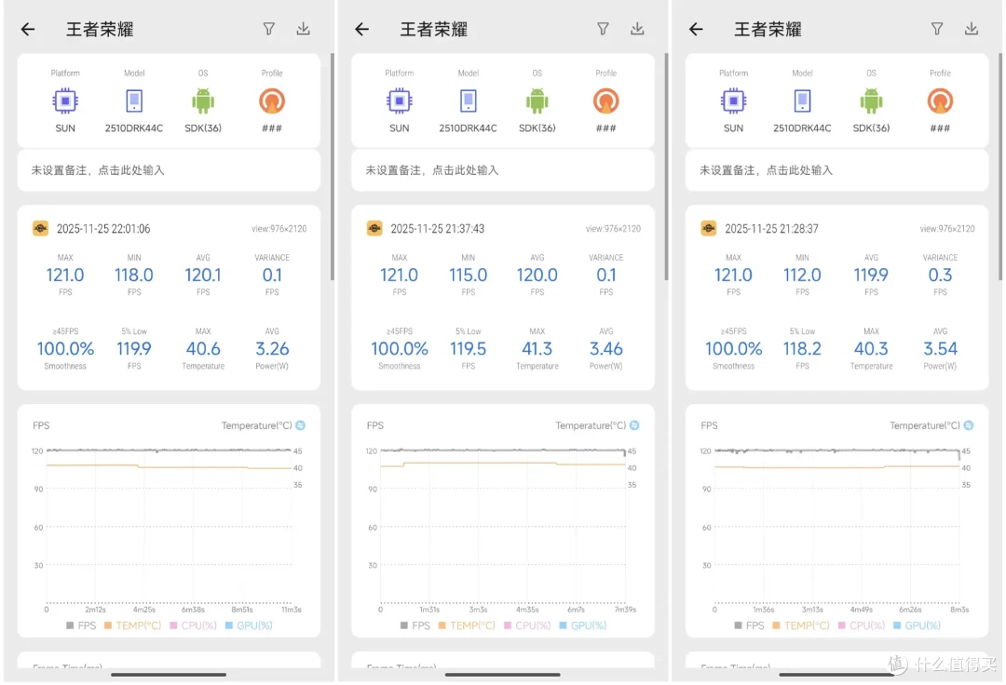The width and height of the screenshot is (1006, 685).
Task: Tap game icon beside 2025-11-25 21:28:37
Action: click(x=709, y=228)
